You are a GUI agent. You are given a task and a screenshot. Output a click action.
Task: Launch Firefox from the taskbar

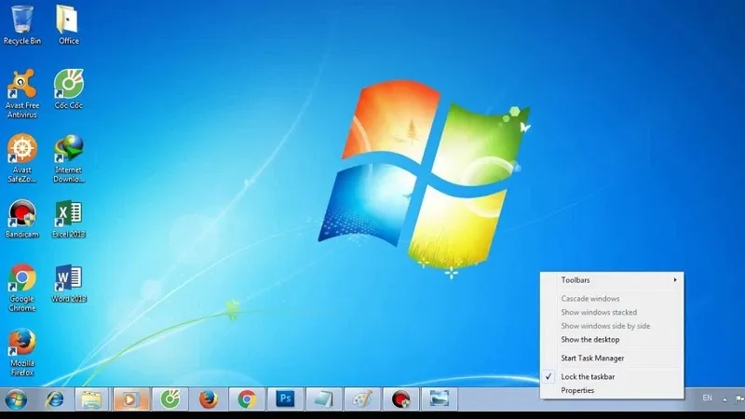point(208,399)
